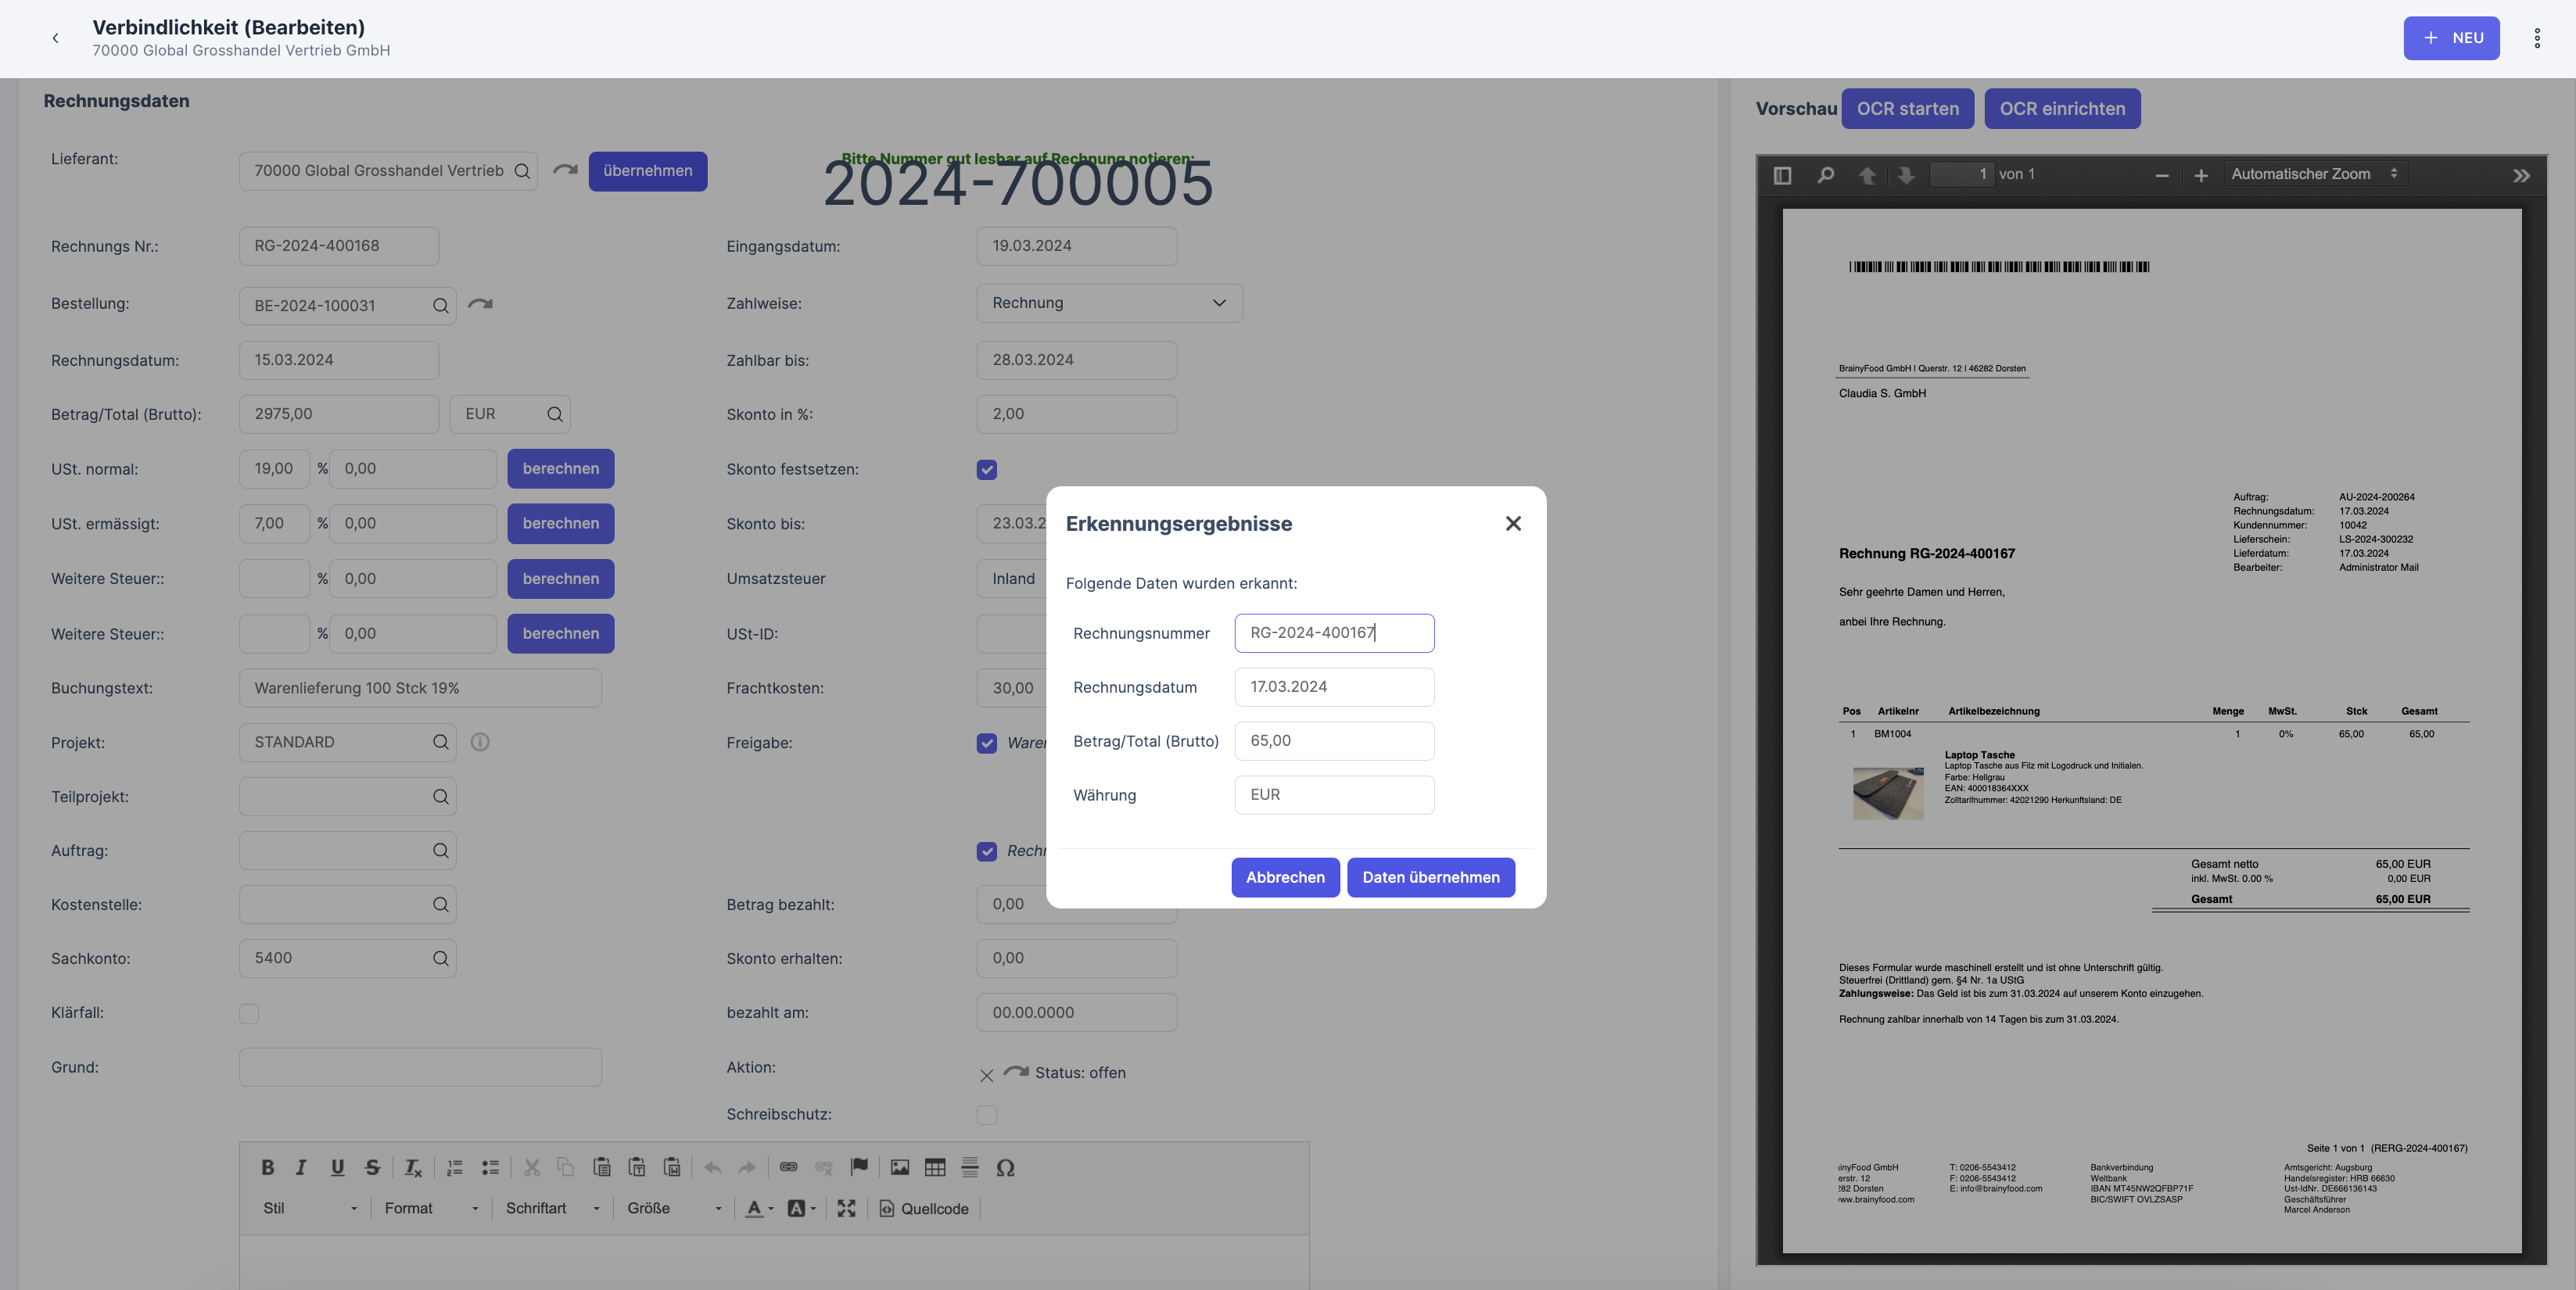Open PDF tools double-chevron menu
The image size is (2576, 1290).
click(x=2521, y=176)
